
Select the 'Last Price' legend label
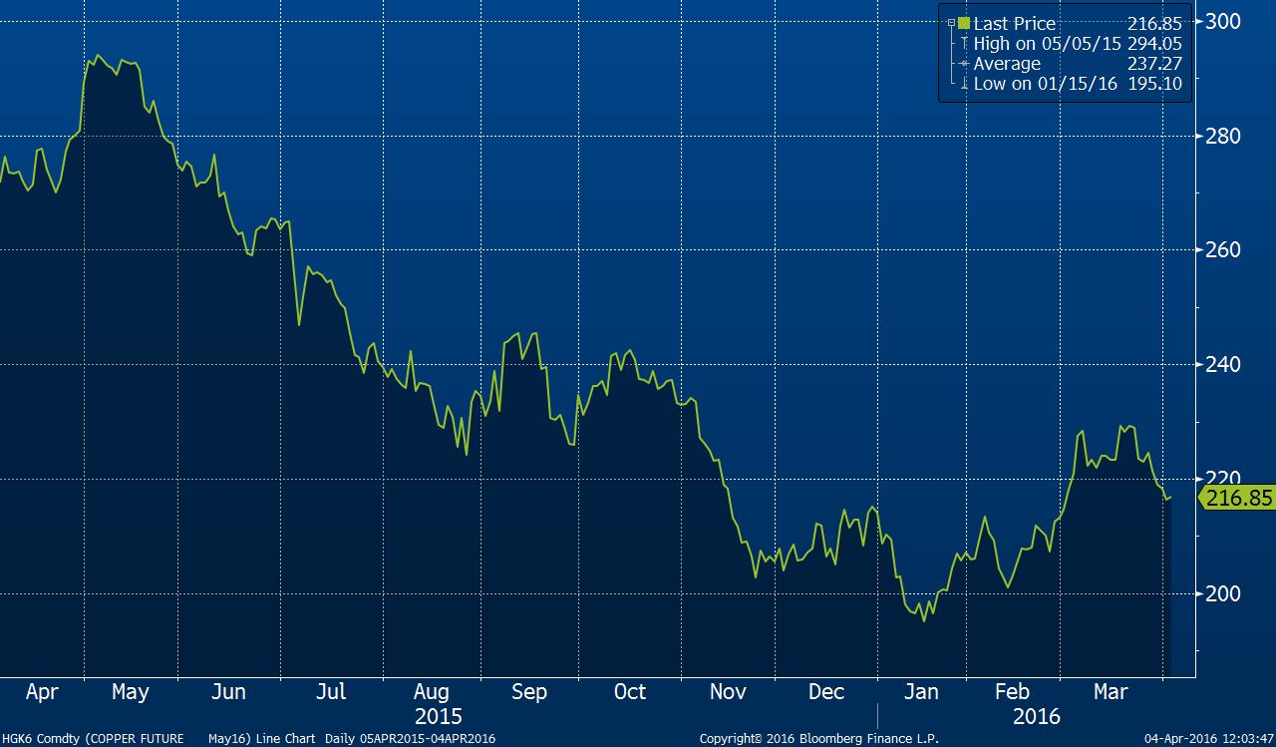tap(1014, 23)
